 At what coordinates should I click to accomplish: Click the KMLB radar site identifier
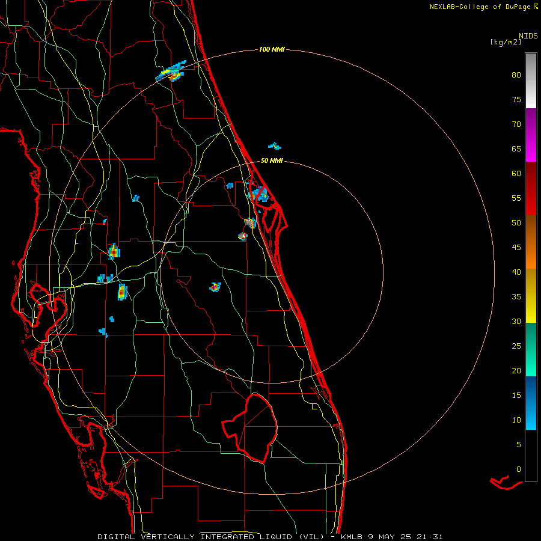[x=352, y=537]
